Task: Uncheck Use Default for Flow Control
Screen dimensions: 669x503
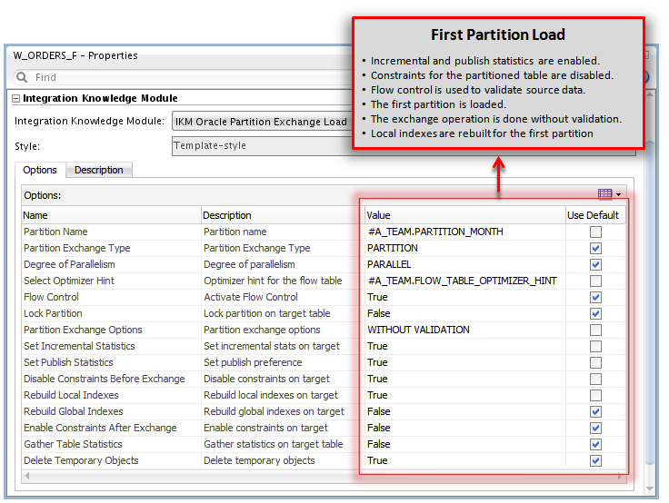Action: [595, 297]
